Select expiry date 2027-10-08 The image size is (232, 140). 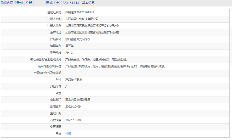pyautogui.click(x=73, y=120)
